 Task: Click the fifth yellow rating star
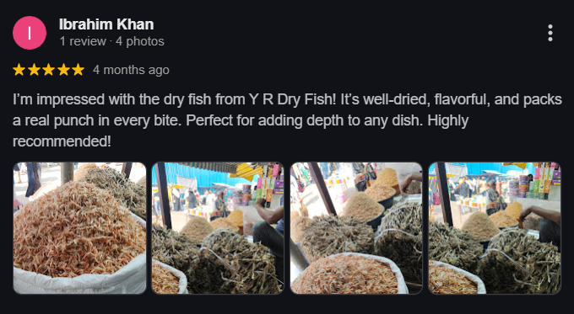(78, 70)
